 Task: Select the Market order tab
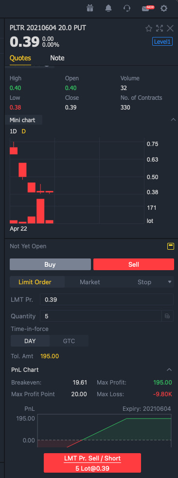click(x=90, y=282)
